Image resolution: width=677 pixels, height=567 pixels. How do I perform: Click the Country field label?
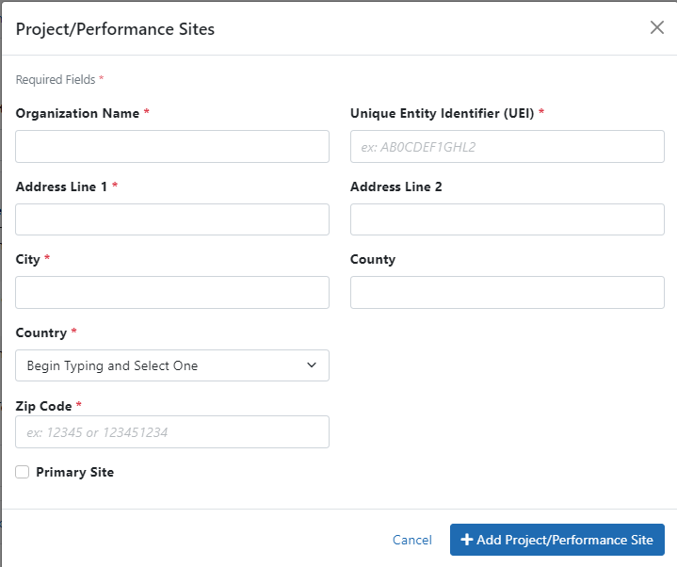(41, 332)
